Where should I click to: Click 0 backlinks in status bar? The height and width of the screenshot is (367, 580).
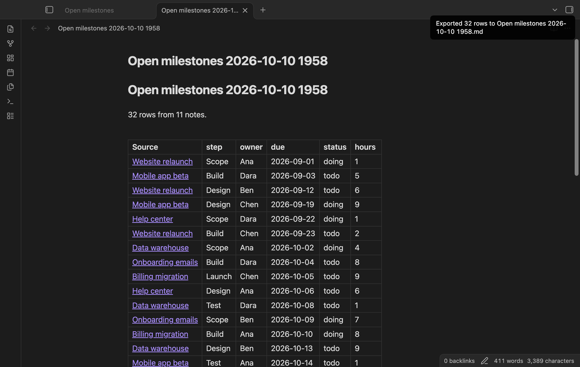coord(459,361)
